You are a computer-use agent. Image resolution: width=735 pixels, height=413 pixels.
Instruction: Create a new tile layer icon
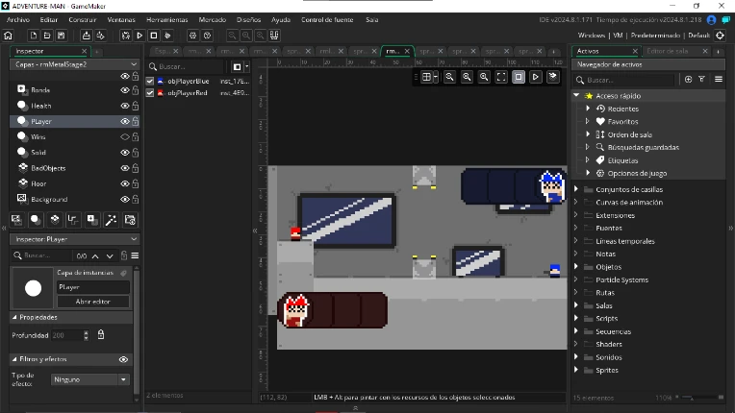(x=55, y=220)
